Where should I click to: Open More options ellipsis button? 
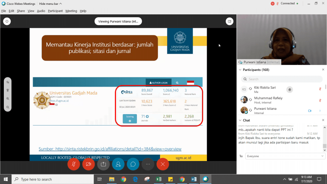tap(148, 164)
